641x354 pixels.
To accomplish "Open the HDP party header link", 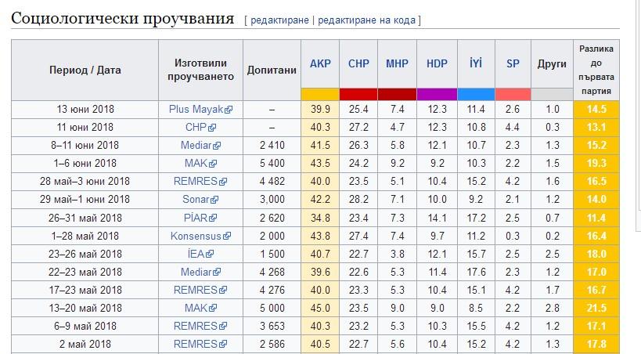I will 437,63.
